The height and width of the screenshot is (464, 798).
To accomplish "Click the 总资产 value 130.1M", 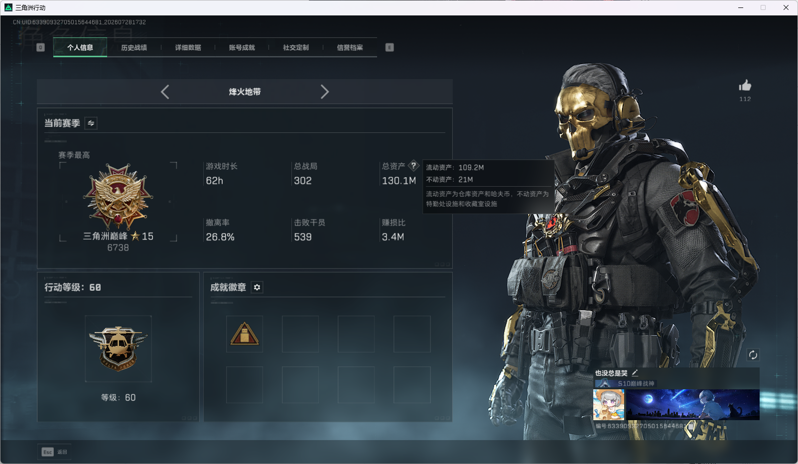I will 399,181.
